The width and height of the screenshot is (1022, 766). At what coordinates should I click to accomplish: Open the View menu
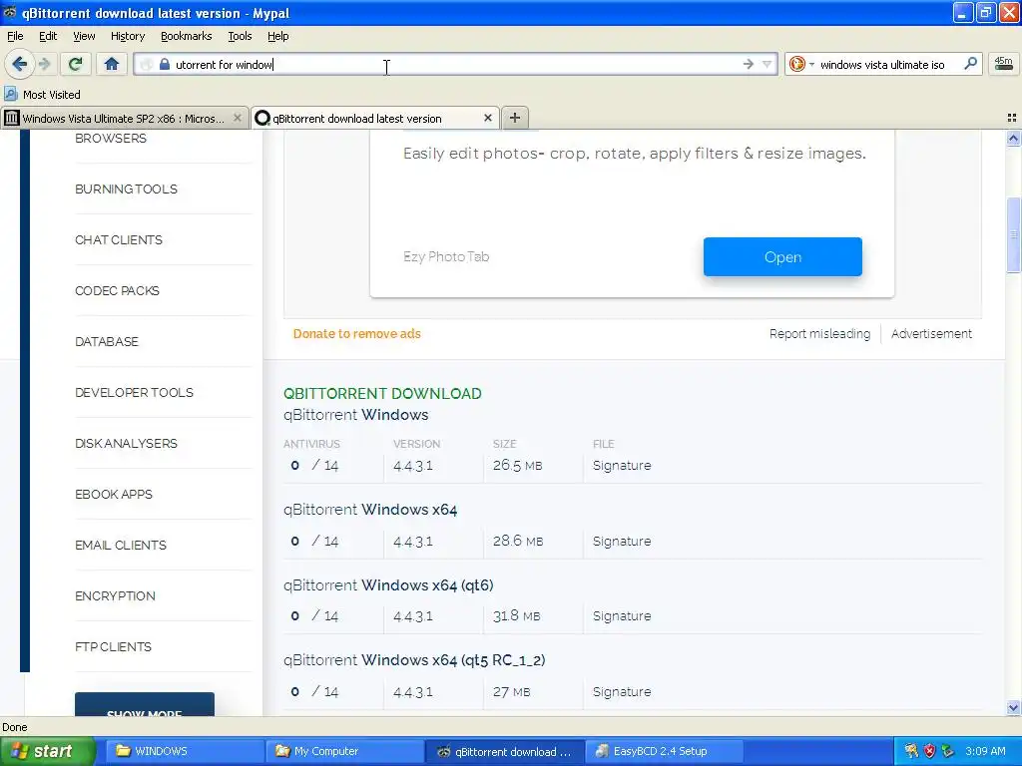pyautogui.click(x=84, y=36)
